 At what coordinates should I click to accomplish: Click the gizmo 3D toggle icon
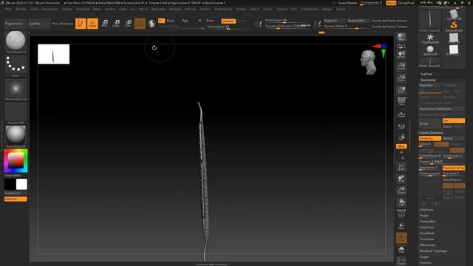click(140, 24)
